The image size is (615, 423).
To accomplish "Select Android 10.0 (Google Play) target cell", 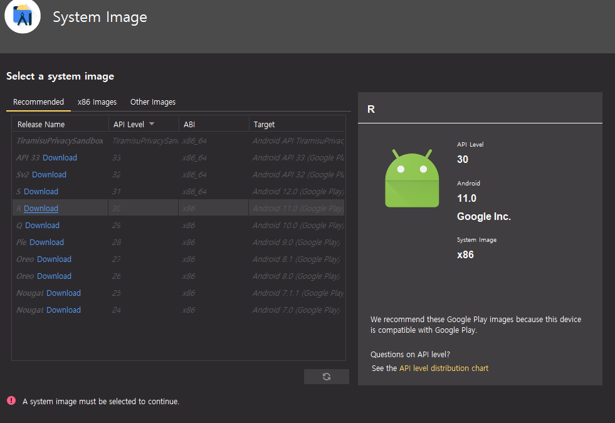I will (x=298, y=225).
